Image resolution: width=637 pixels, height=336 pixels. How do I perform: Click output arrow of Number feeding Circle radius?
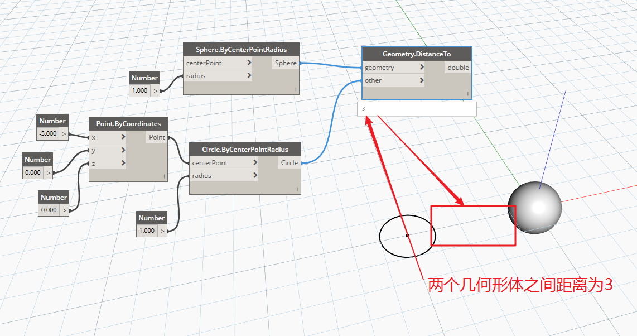click(162, 231)
